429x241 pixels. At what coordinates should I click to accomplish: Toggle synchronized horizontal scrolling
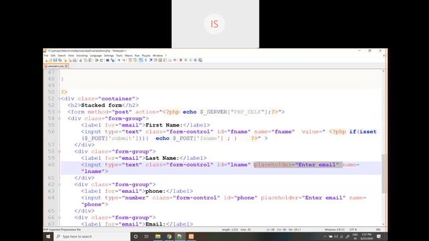(x=135, y=60)
